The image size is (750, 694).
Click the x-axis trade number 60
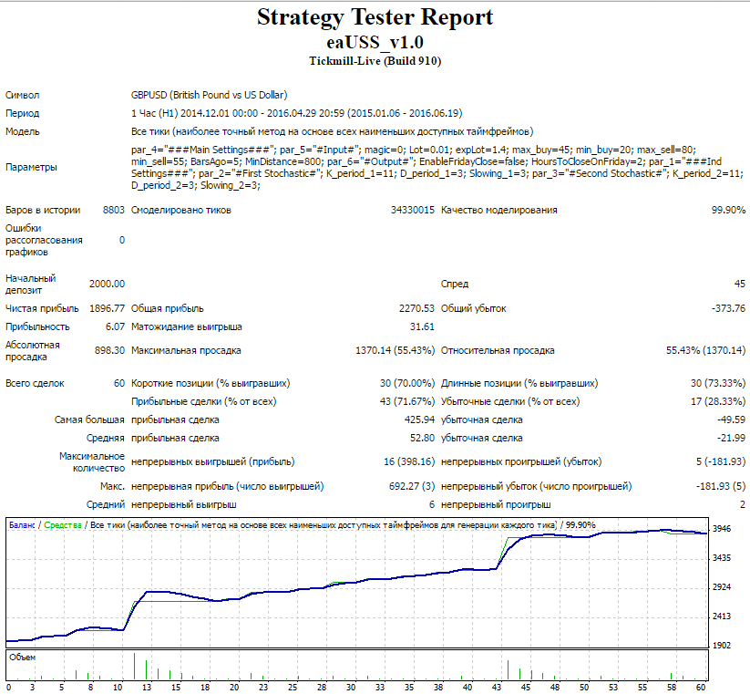[x=701, y=688]
